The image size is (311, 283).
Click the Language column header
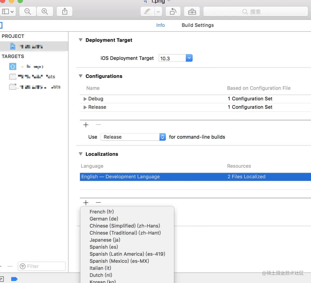coord(92,166)
